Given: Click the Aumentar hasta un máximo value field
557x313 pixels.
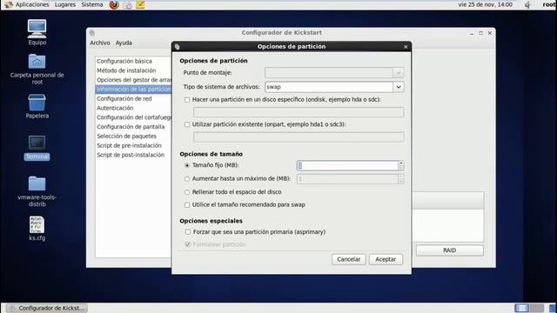Looking at the screenshot, I should [x=347, y=179].
